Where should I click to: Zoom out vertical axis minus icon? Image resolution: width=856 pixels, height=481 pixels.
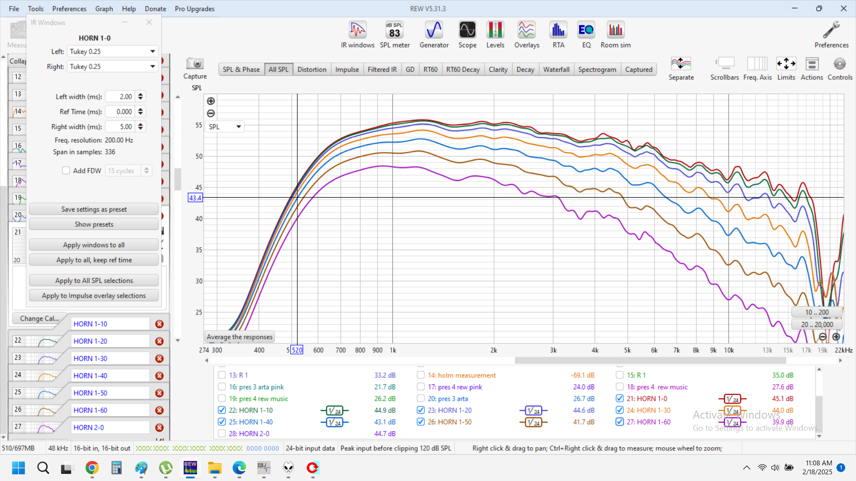pyautogui.click(x=211, y=114)
